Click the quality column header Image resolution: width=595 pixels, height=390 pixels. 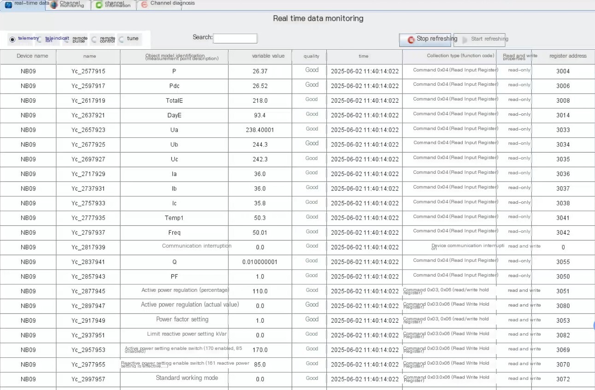[309, 56]
